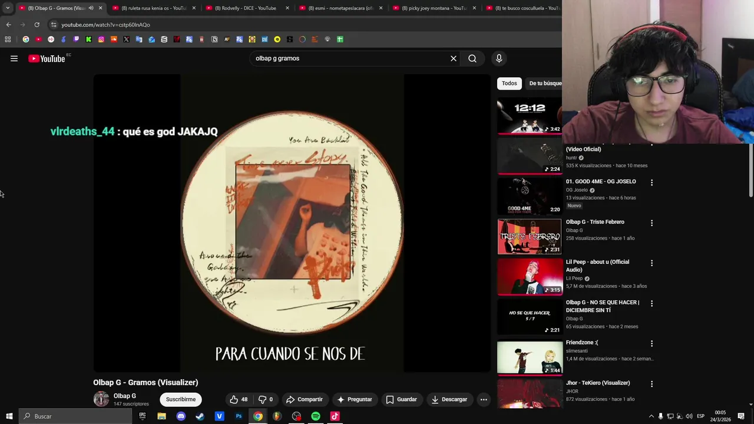
Task: Select the De tu búsqueda chip
Action: tap(545, 83)
